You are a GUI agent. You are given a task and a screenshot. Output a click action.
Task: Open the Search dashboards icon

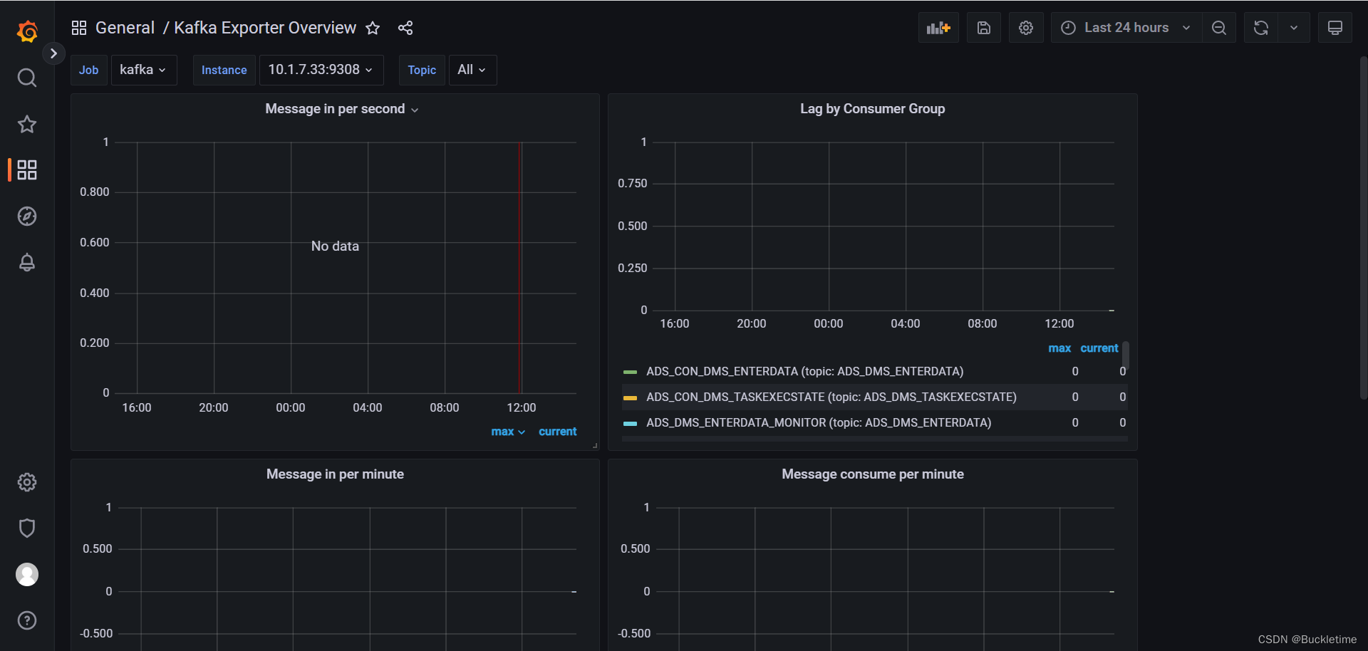pyautogui.click(x=27, y=78)
